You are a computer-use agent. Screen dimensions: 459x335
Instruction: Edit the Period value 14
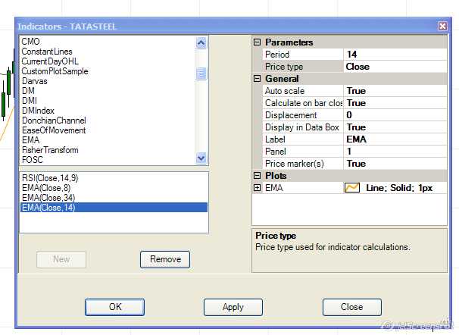[x=395, y=54]
